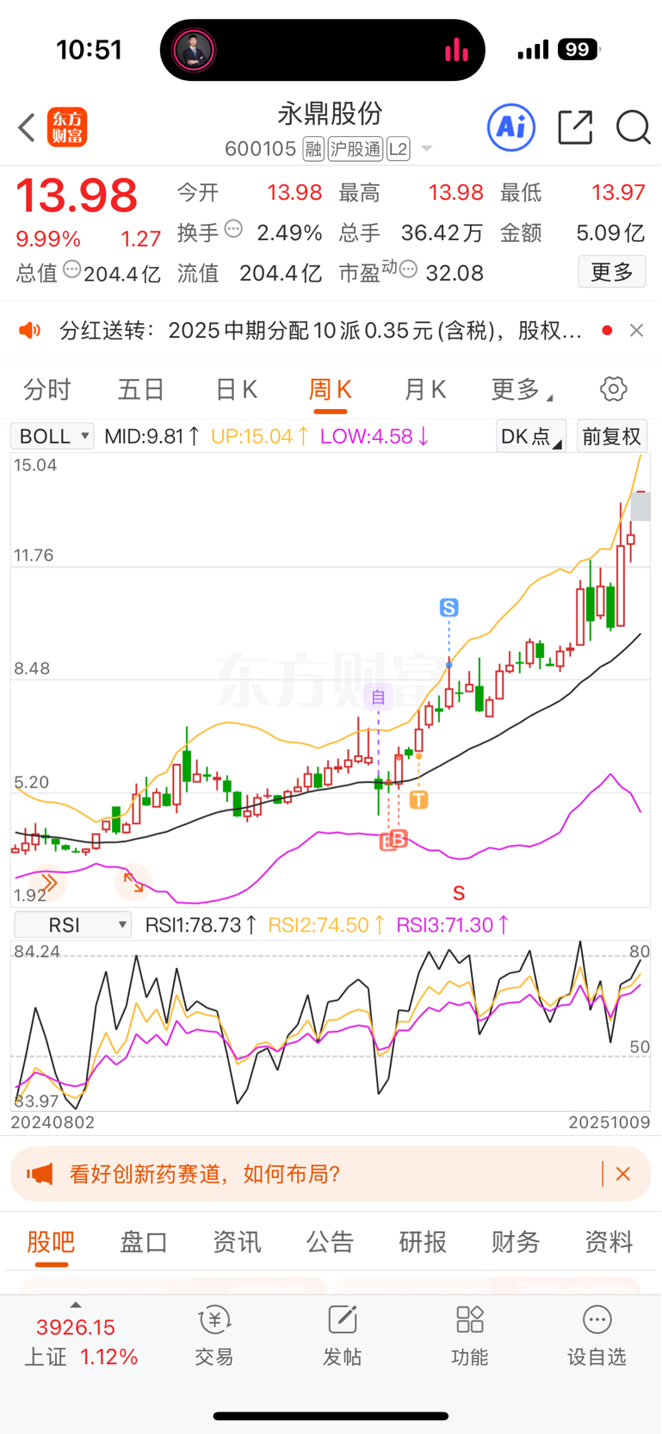Tap the 13.98 current price

click(77, 196)
